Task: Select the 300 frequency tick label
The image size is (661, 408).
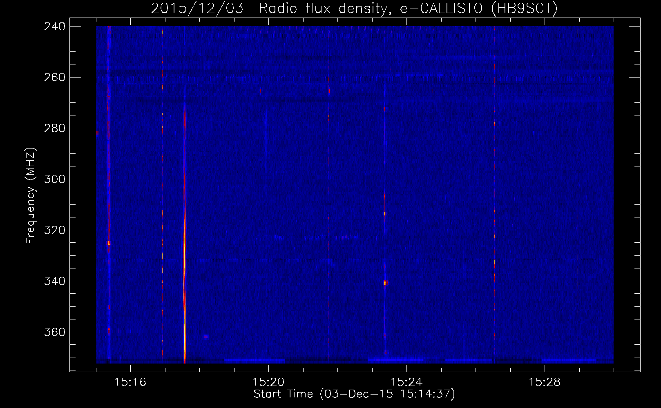Action: click(55, 179)
